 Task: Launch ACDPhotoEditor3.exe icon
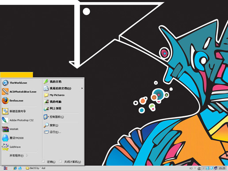coord(5,91)
